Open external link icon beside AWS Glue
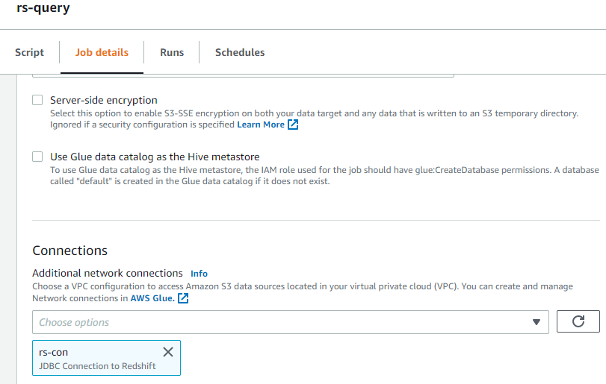Viewport: 606px width, 384px height. (x=183, y=298)
